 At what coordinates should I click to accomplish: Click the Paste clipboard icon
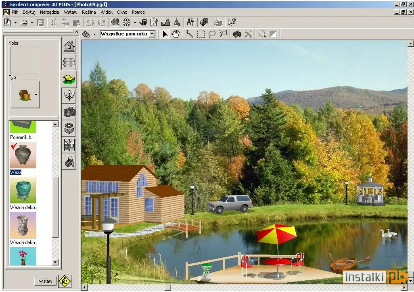pyautogui.click(x=76, y=23)
